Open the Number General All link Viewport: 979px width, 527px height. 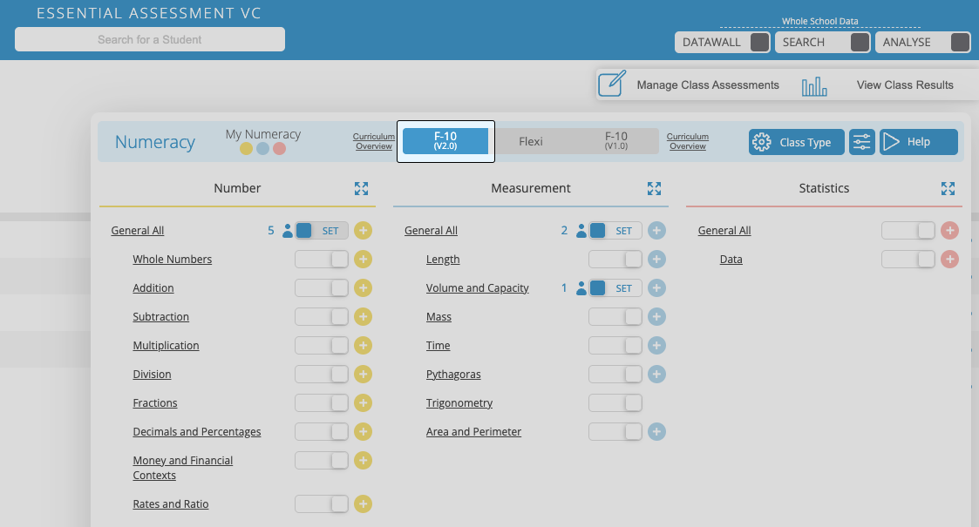138,230
